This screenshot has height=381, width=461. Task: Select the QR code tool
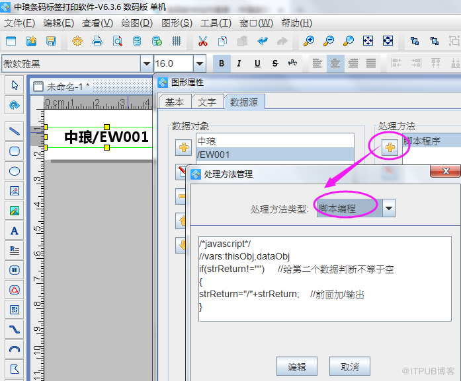pos(15,310)
